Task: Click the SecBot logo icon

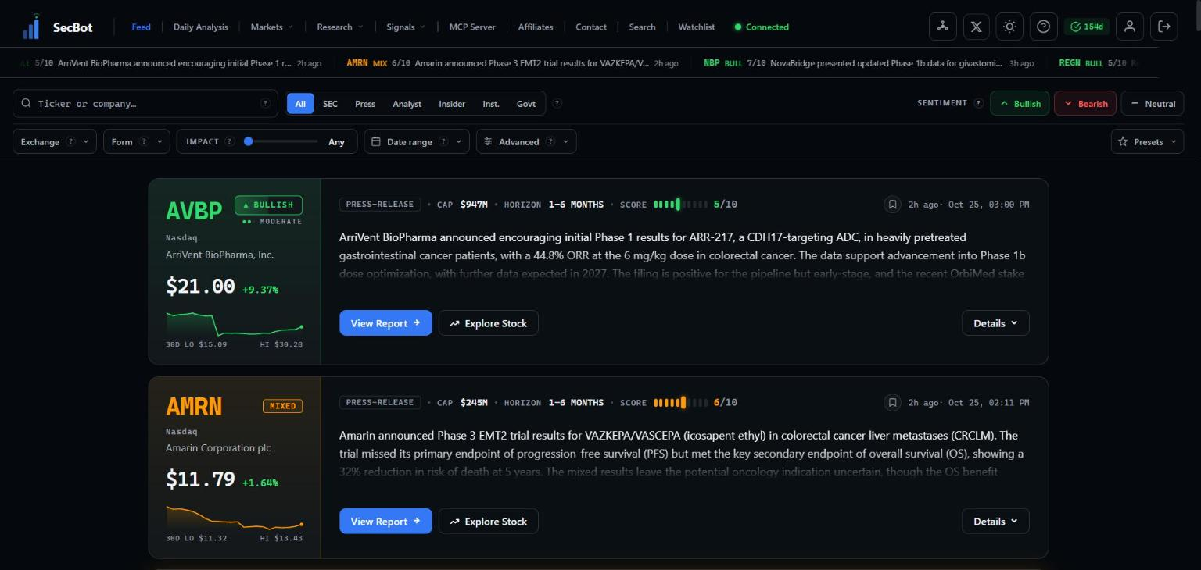Action: click(31, 27)
